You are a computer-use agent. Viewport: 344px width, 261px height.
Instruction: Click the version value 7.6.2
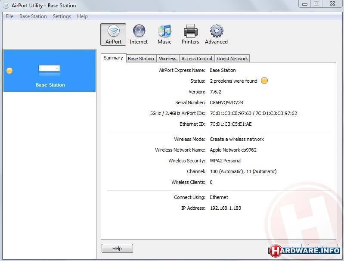[215, 92]
